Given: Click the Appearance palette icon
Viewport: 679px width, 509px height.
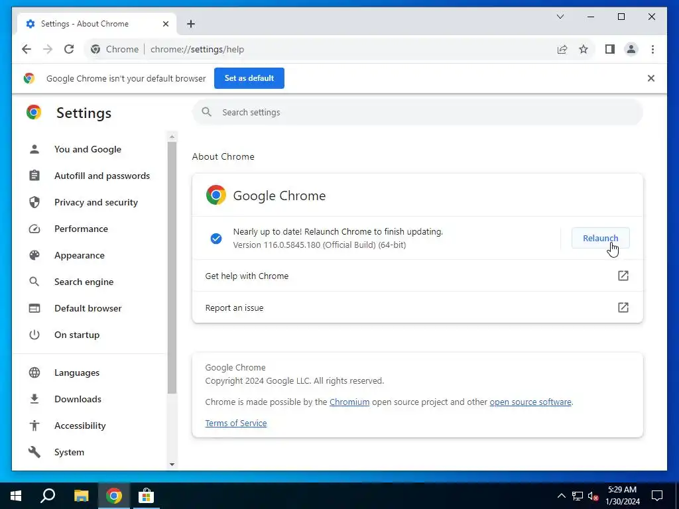Looking at the screenshot, I should point(34,255).
